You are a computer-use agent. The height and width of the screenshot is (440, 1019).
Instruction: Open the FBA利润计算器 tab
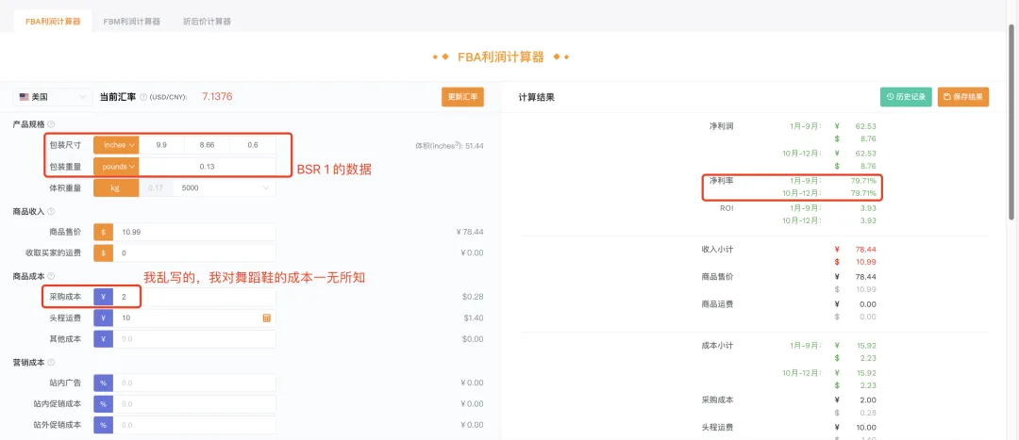point(53,22)
